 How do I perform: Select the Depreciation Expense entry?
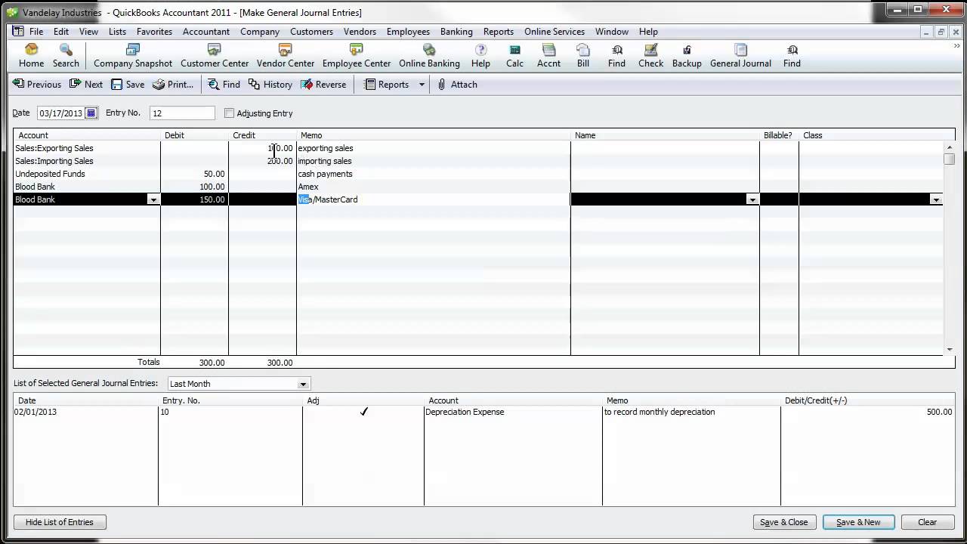[465, 412]
